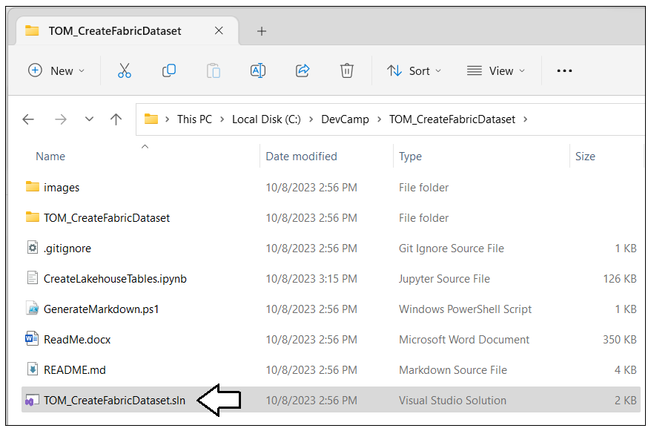Viewport: 651px width, 431px height.
Task: Add a new tab with plus button
Action: (x=262, y=31)
